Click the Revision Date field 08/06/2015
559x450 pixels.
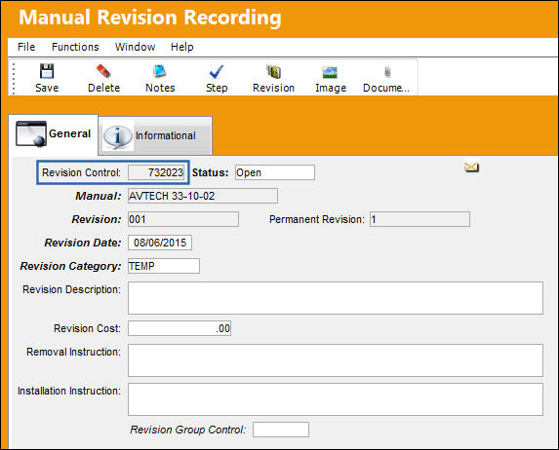[160, 243]
